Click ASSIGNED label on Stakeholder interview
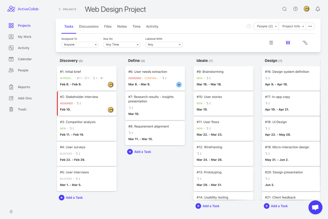 (66, 103)
